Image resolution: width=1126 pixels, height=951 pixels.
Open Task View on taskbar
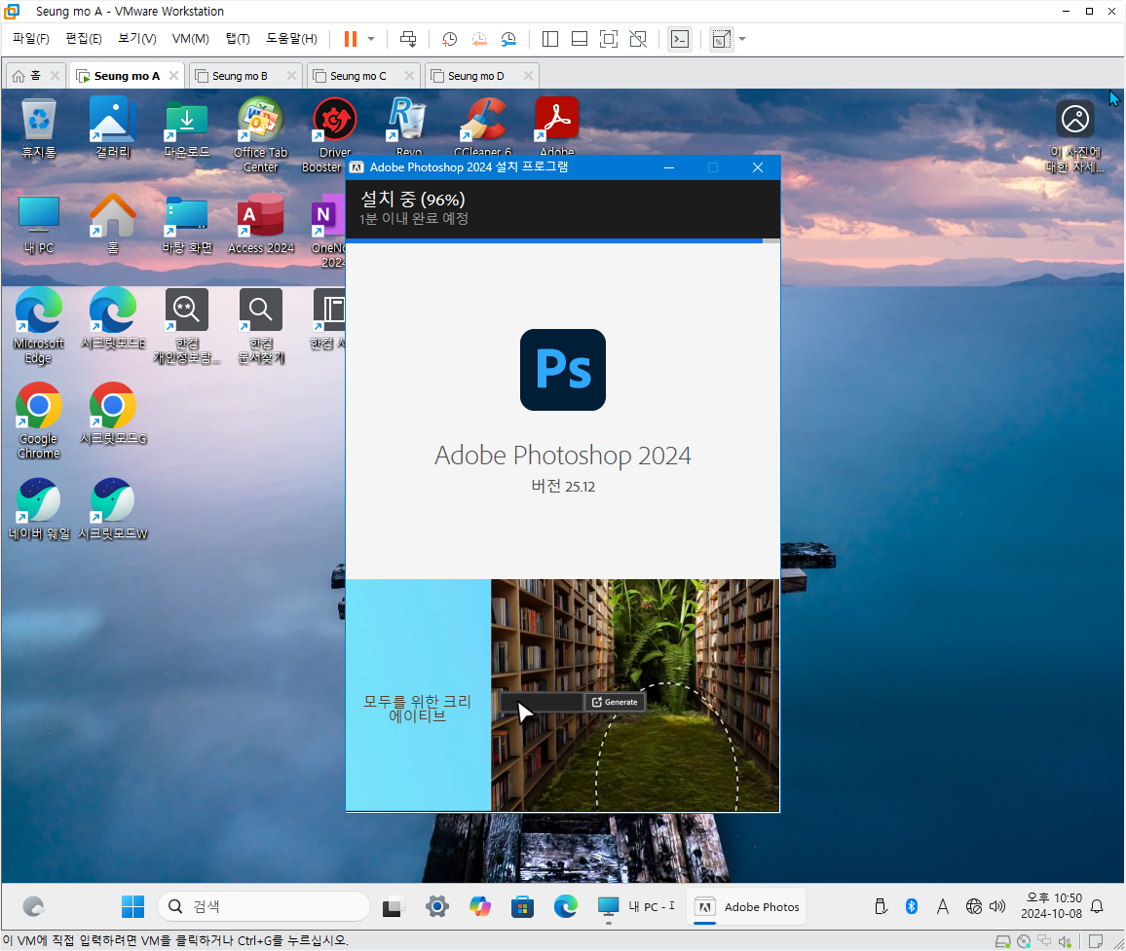[393, 906]
